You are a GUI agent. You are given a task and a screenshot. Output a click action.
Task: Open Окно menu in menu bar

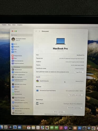point(14,25)
